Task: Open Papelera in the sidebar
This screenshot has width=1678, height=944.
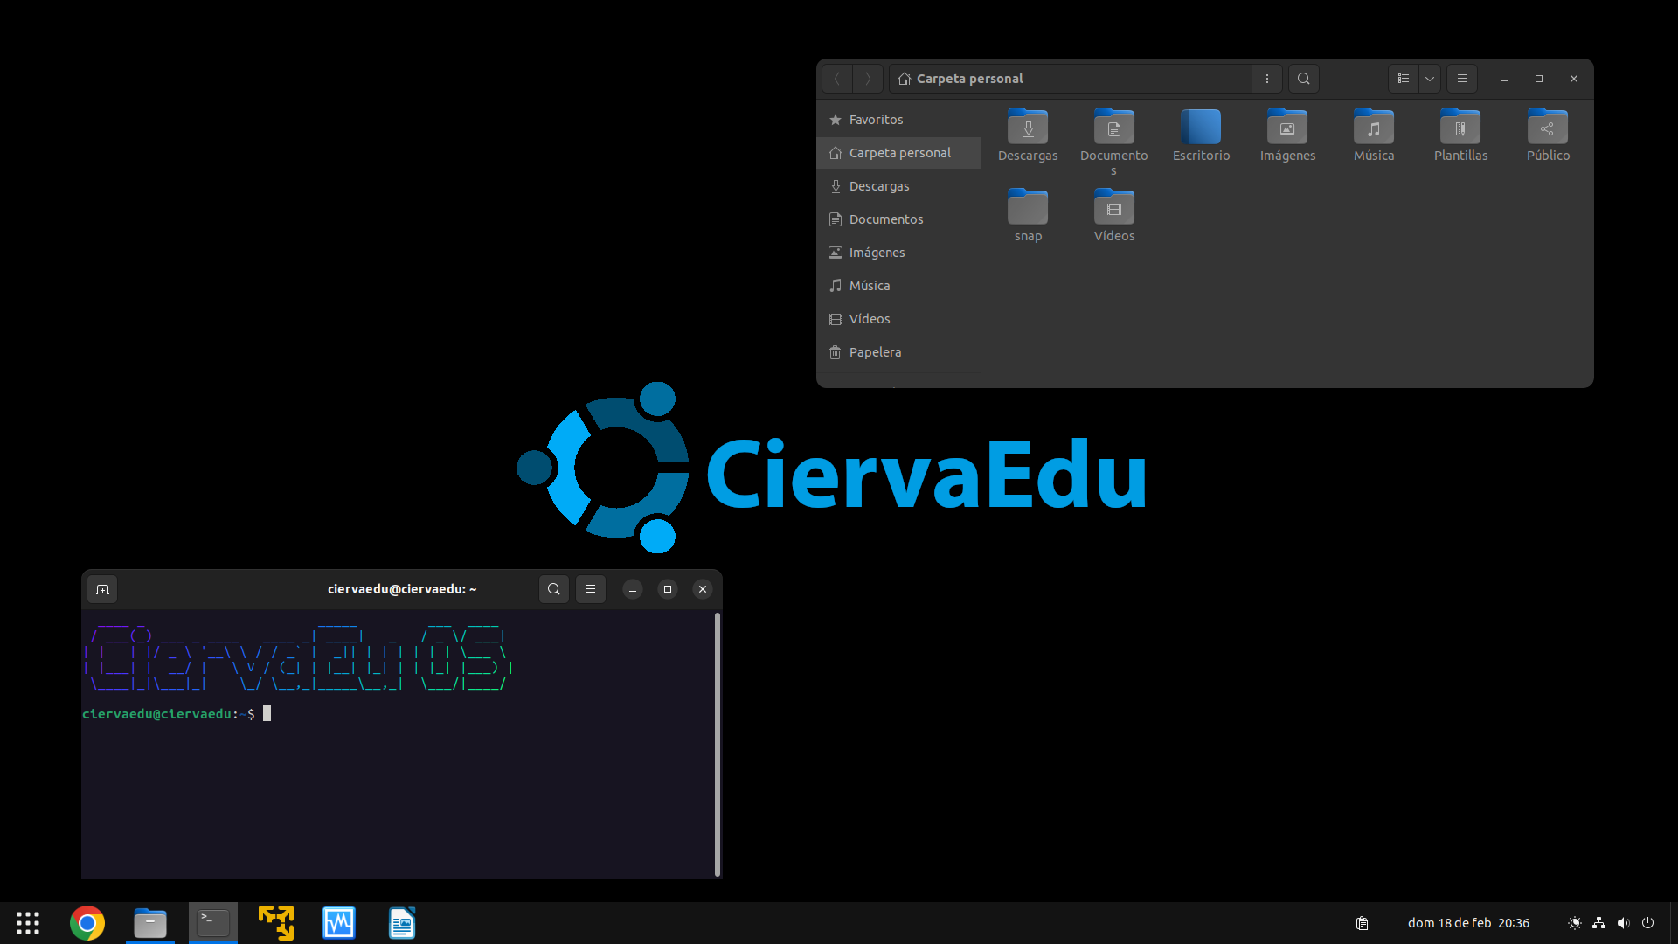Action: (898, 352)
